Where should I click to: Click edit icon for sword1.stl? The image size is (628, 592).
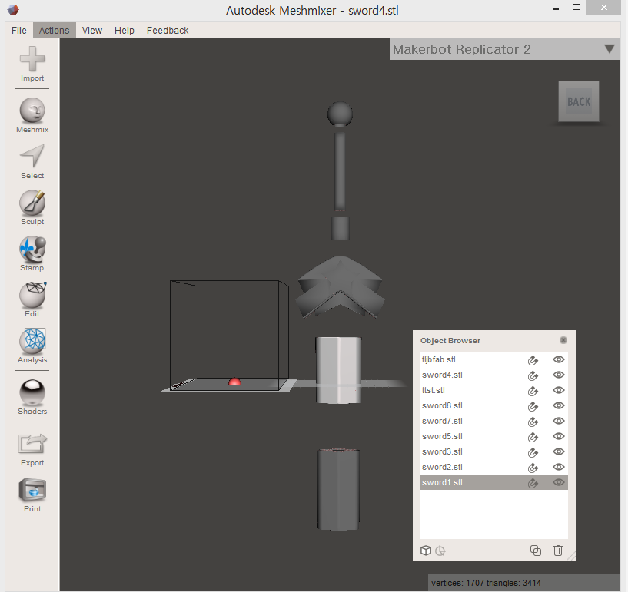[x=533, y=483]
